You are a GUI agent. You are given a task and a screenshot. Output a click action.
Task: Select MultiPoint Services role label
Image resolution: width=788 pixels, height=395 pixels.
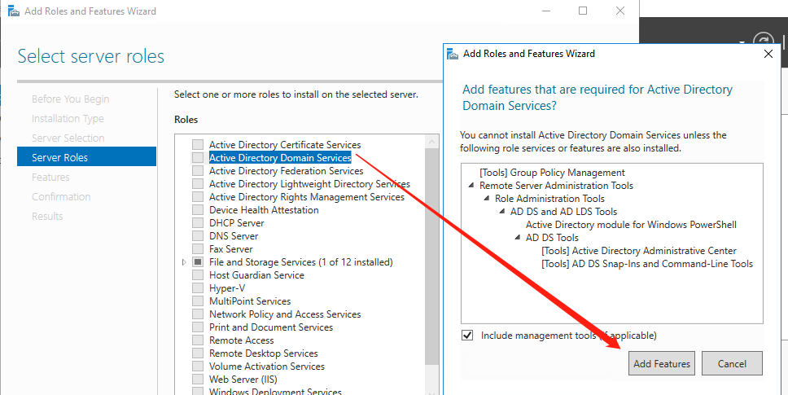coord(250,301)
